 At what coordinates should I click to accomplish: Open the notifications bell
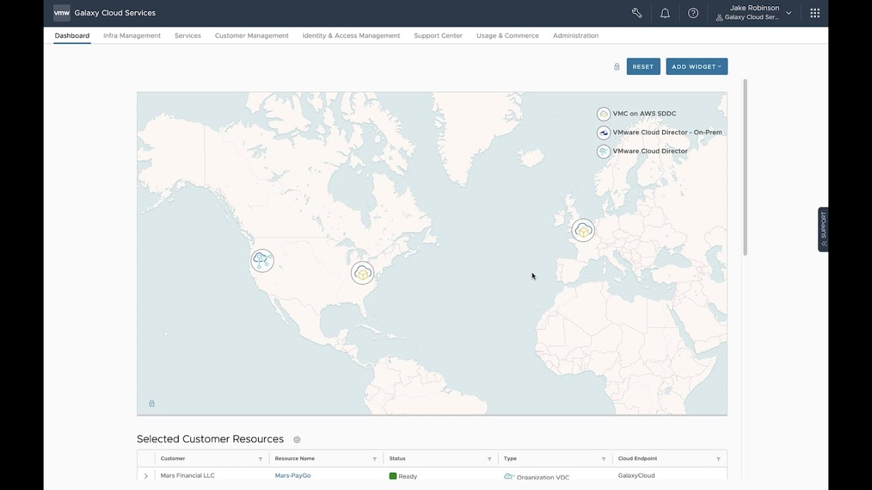pyautogui.click(x=665, y=13)
